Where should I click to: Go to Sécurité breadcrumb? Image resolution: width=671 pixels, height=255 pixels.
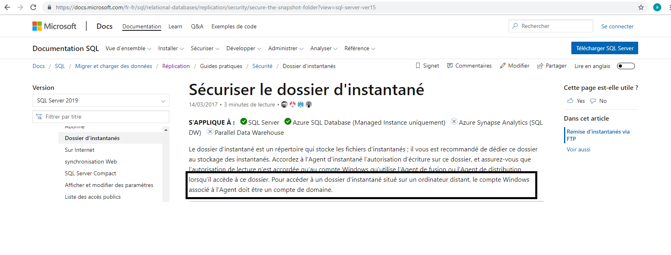(262, 66)
